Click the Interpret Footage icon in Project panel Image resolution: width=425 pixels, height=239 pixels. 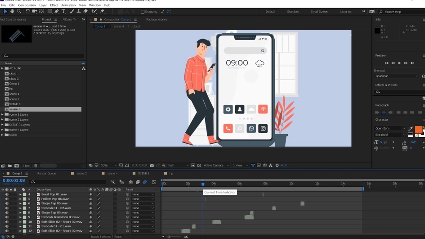click(3, 166)
